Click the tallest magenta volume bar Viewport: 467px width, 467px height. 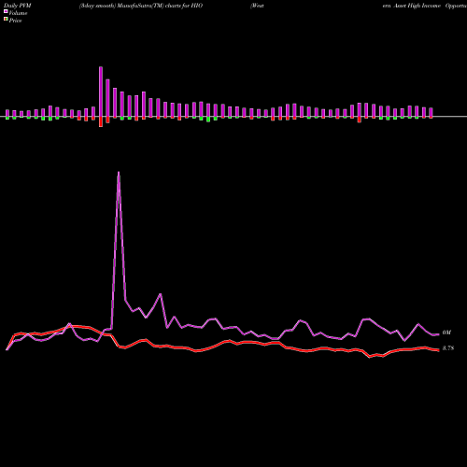click(x=101, y=92)
